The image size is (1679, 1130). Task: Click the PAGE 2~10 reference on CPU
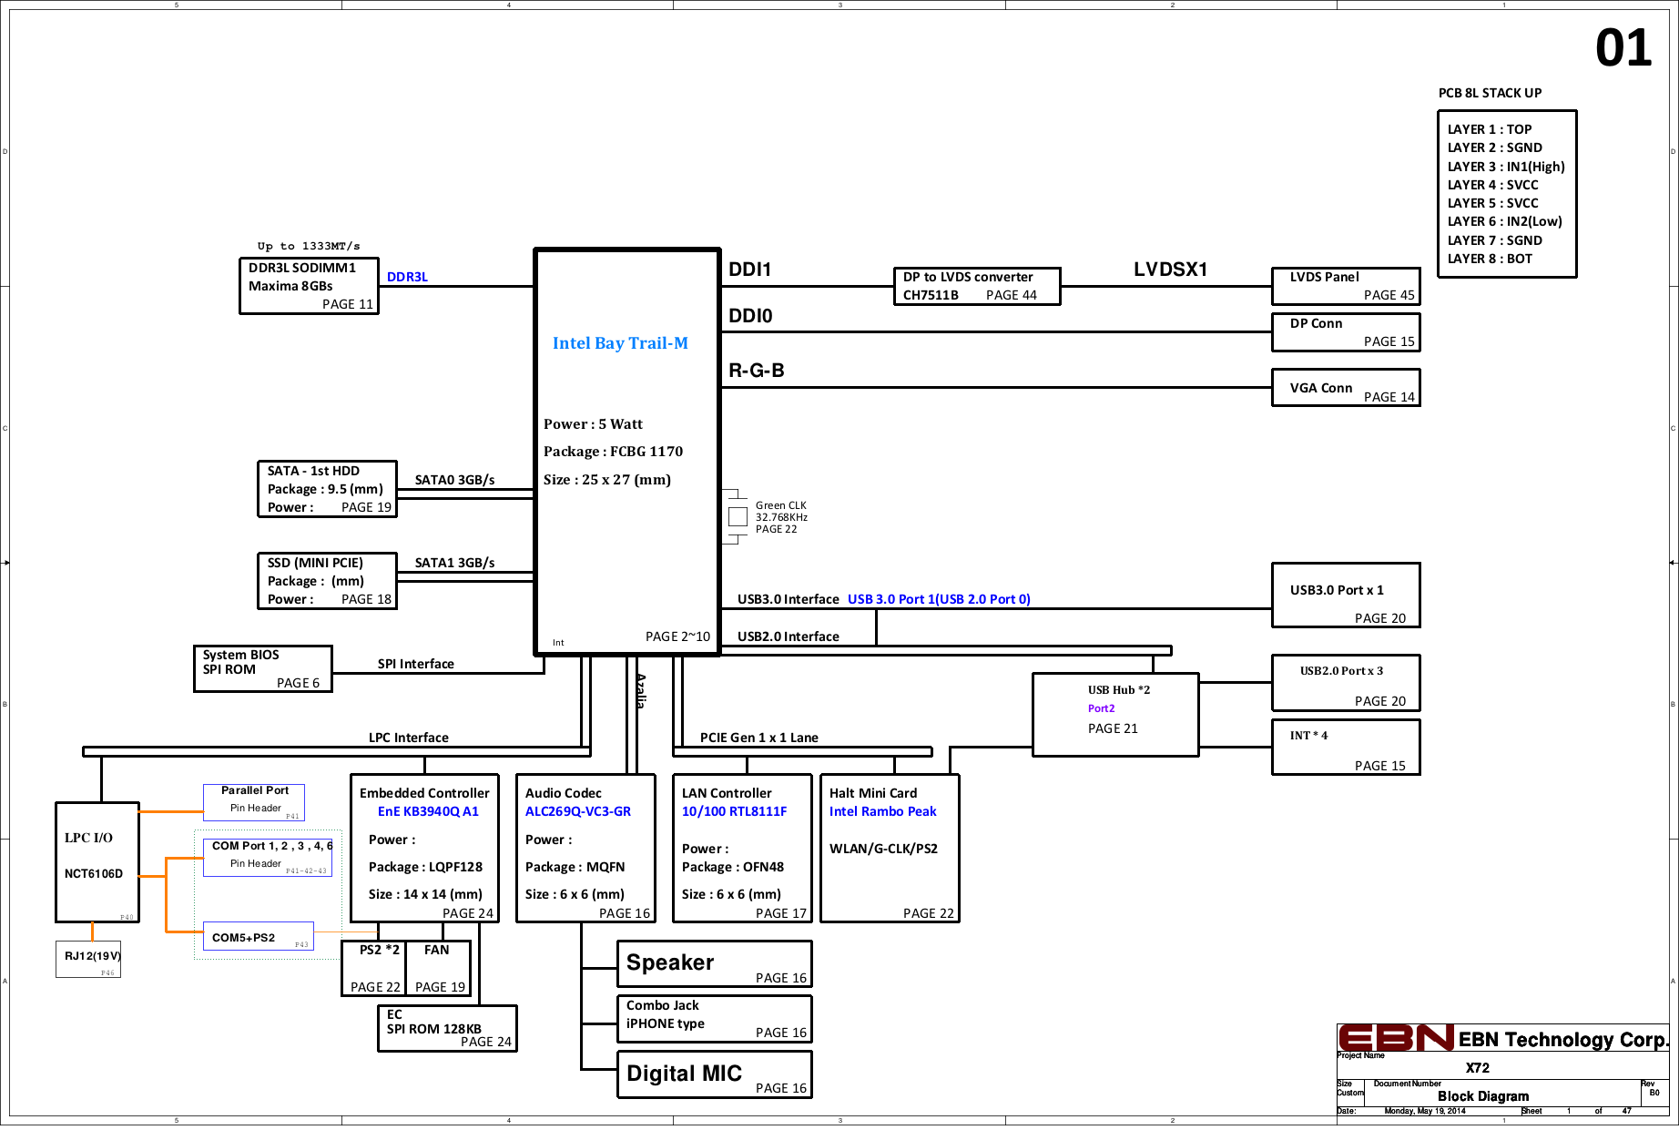tap(677, 636)
